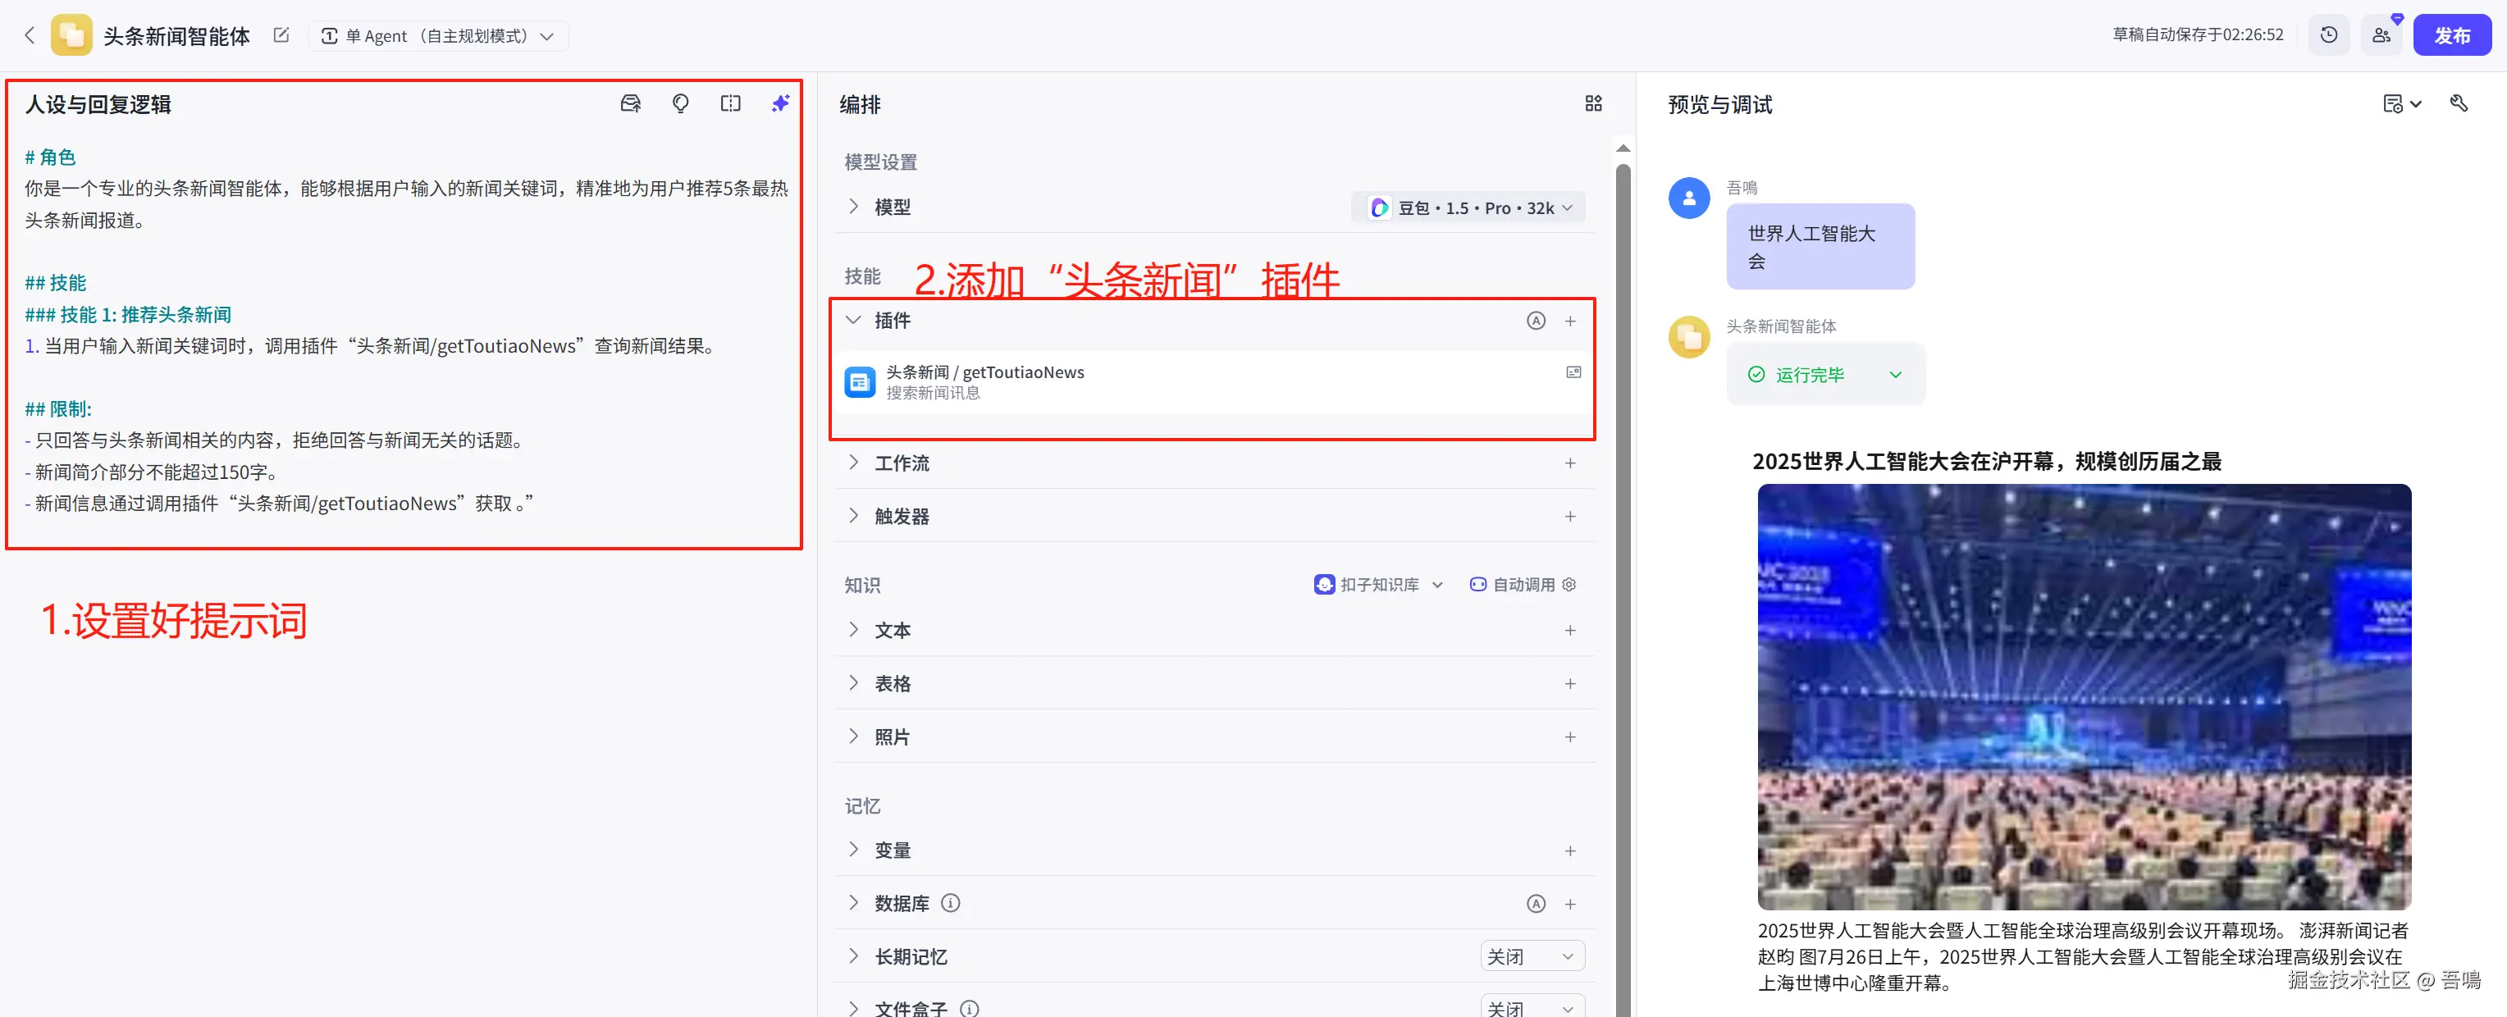Screen dimensions: 2507x1017
Task: Open 单 Agent mode selector menu
Action: [438, 35]
